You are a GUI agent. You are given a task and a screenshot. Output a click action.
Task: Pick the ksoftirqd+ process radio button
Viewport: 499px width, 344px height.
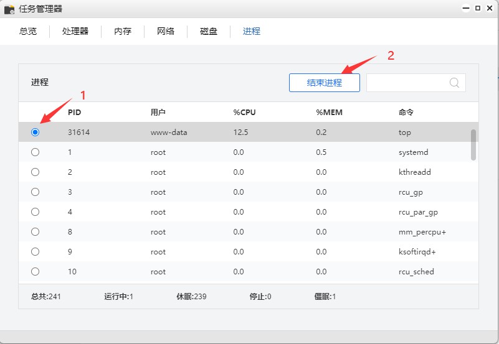click(x=35, y=252)
